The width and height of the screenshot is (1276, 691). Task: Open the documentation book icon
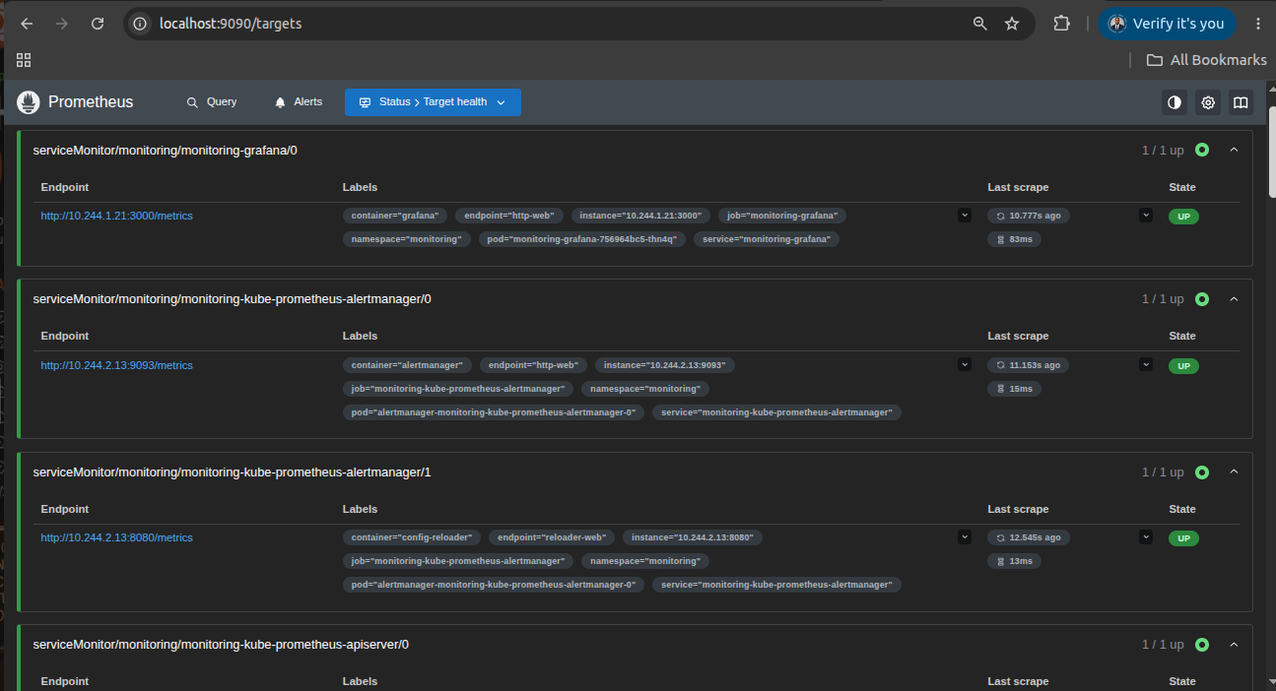(1241, 102)
